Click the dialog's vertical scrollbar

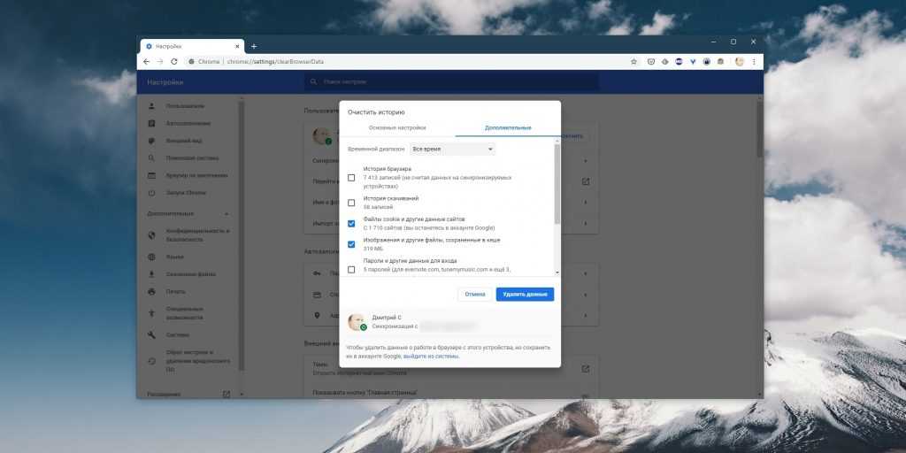pyautogui.click(x=557, y=186)
